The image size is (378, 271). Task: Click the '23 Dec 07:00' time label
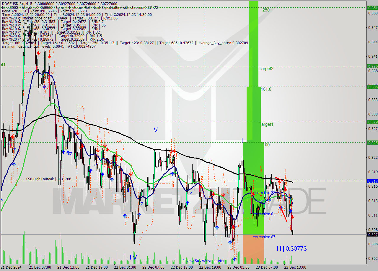(x=267, y=267)
